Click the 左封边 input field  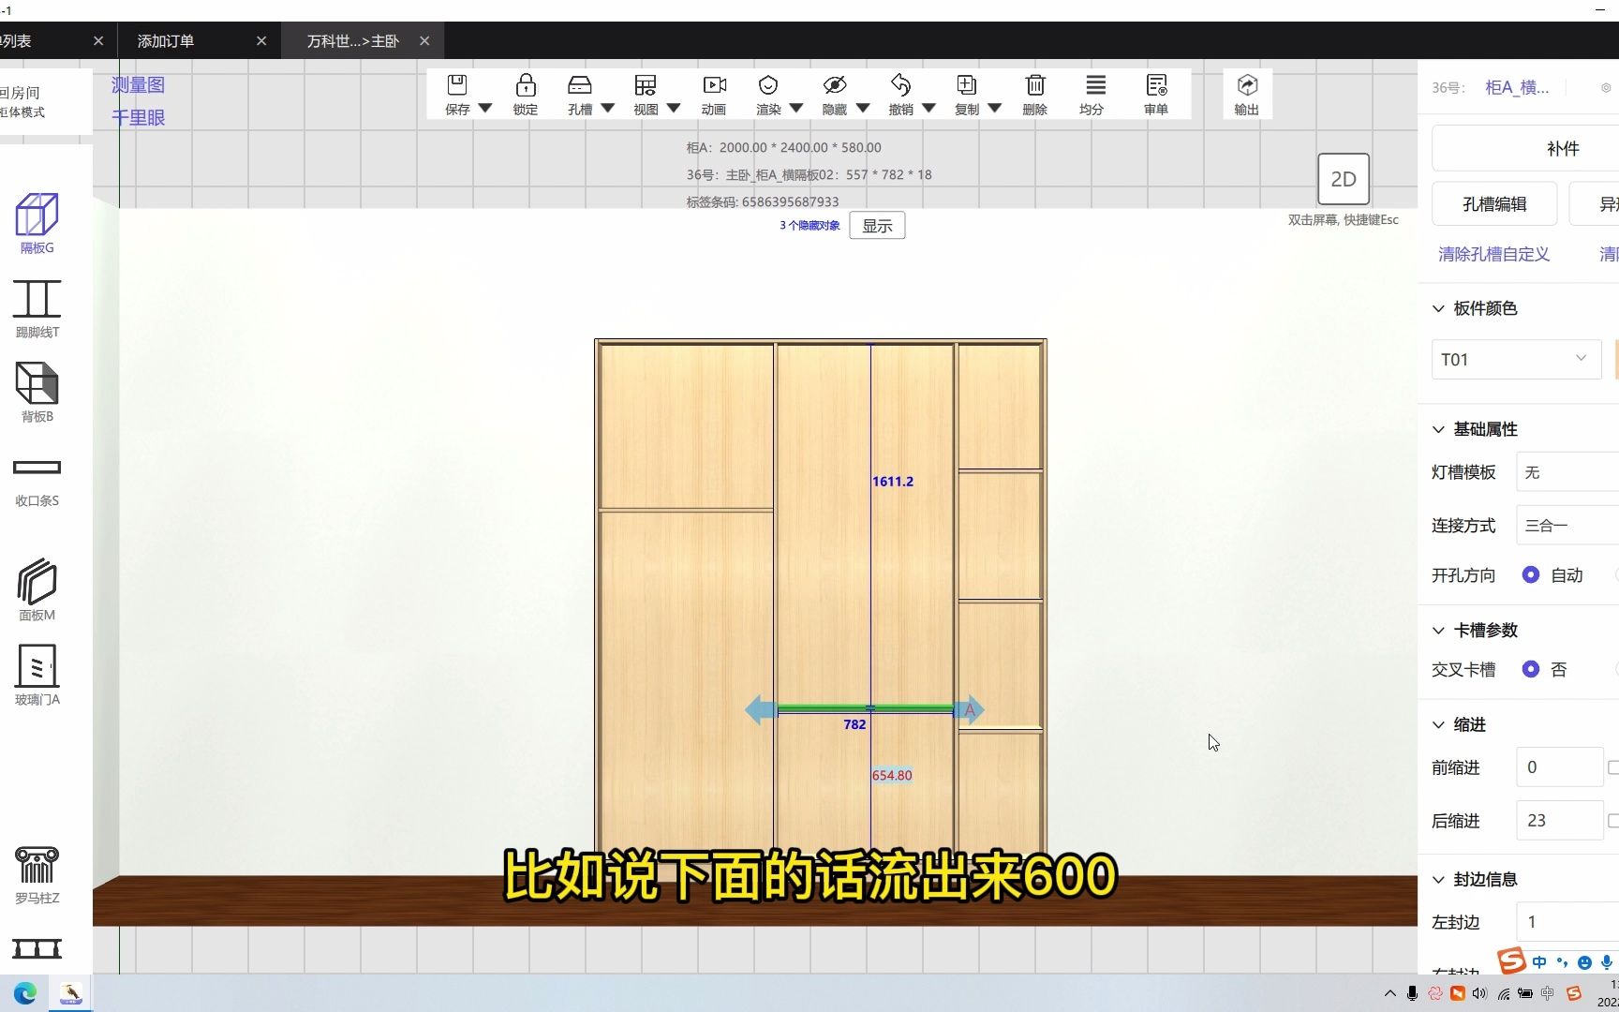coord(1567,922)
